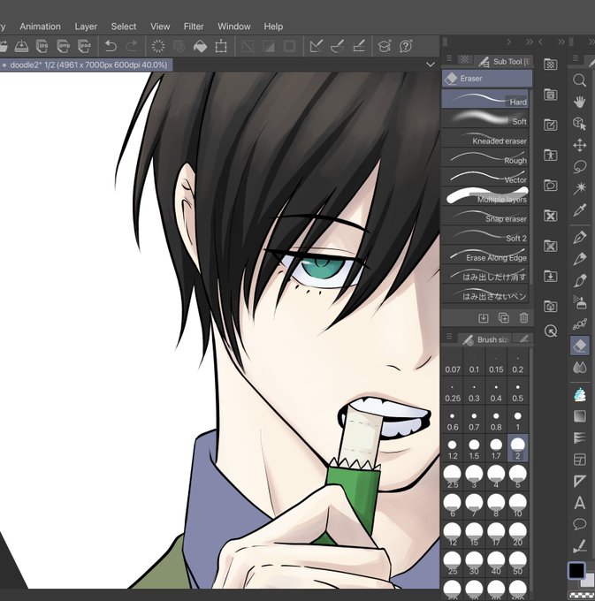The height and width of the screenshot is (601, 595).
Task: Select the Pen tool
Action: point(580,237)
